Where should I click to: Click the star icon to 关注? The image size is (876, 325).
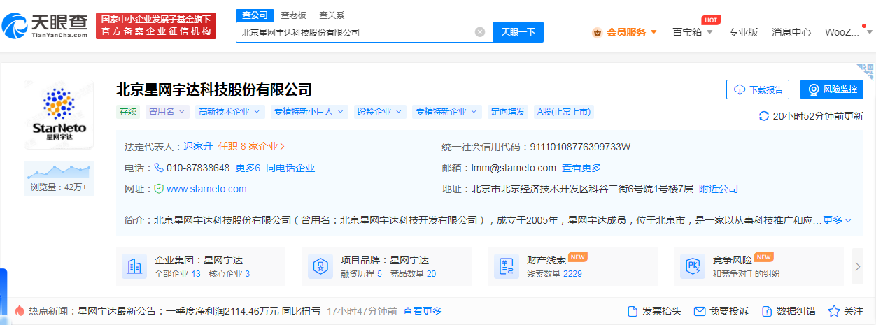pos(834,311)
